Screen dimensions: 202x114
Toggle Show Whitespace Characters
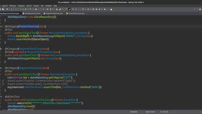pyautogui.click(x=79, y=9)
